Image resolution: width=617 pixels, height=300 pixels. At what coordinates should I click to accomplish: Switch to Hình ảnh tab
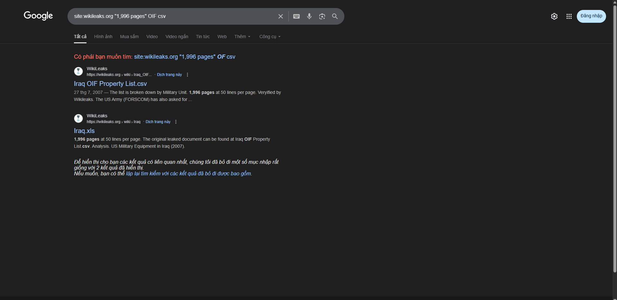click(x=103, y=37)
